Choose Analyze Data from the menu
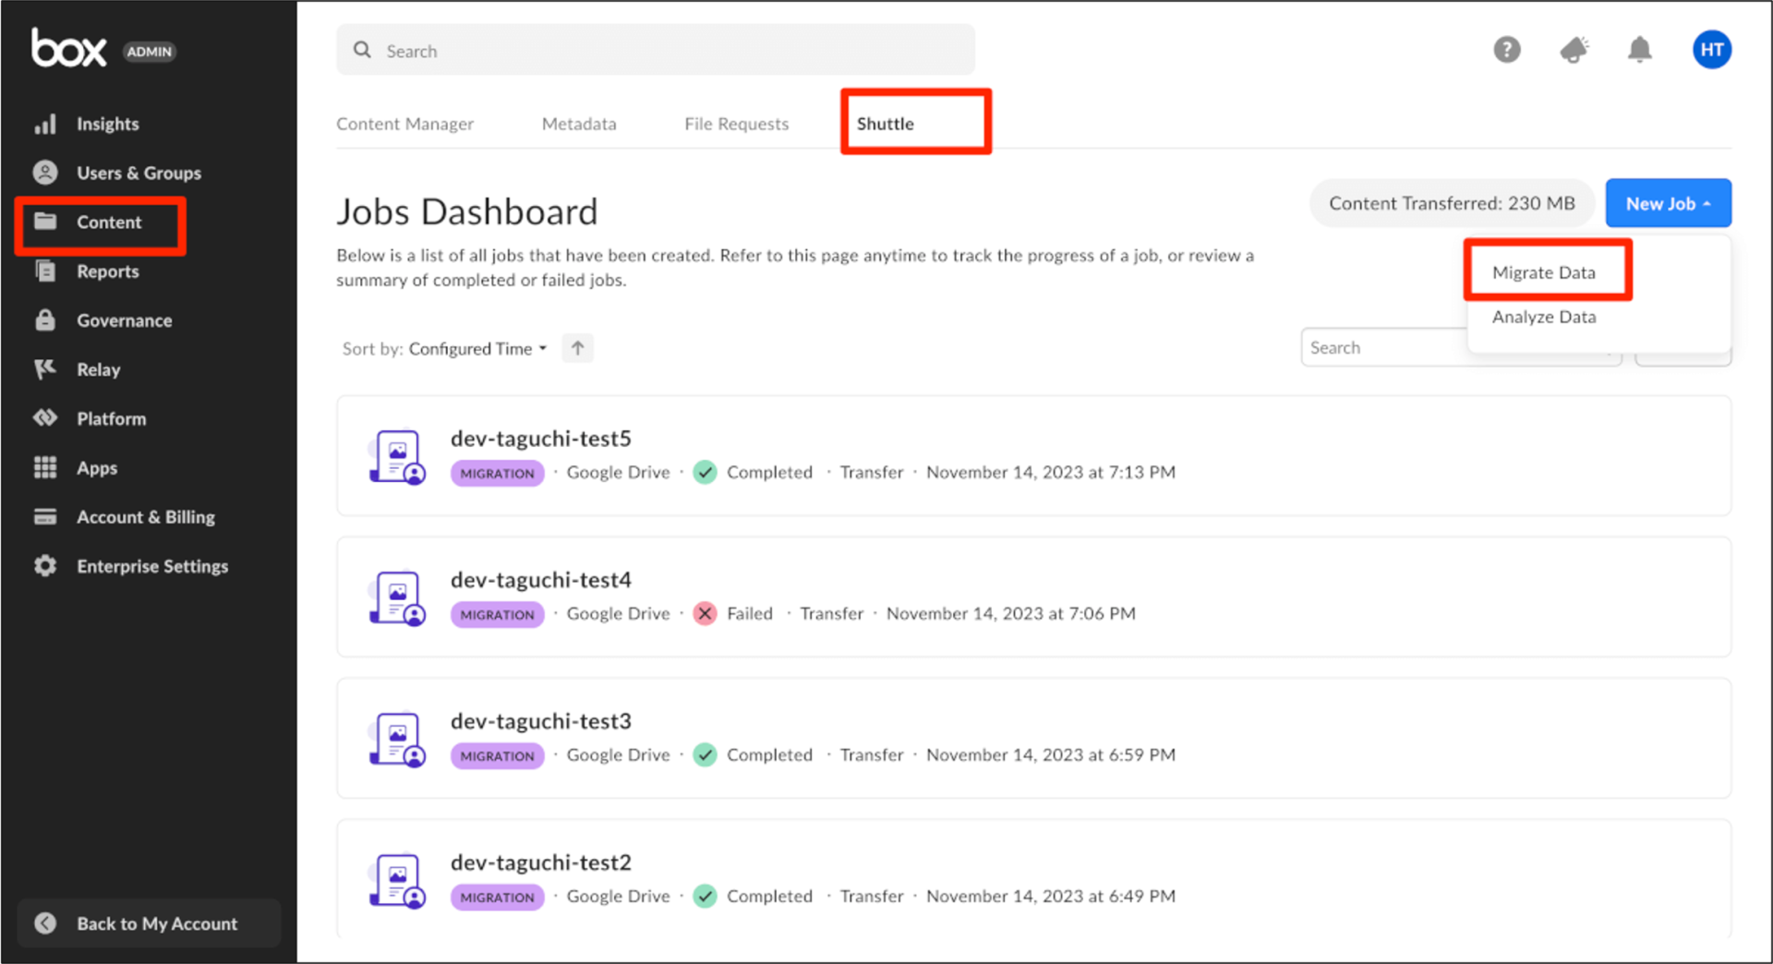 (x=1543, y=317)
